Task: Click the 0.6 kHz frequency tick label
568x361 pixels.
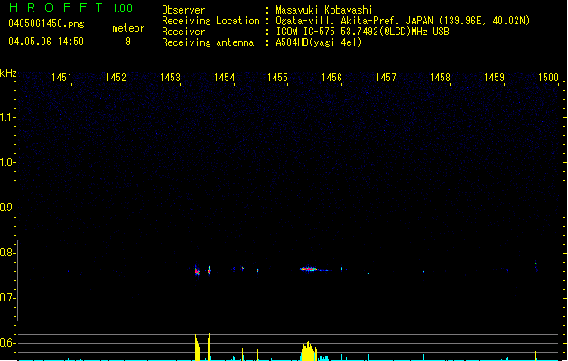Action: click(6, 343)
